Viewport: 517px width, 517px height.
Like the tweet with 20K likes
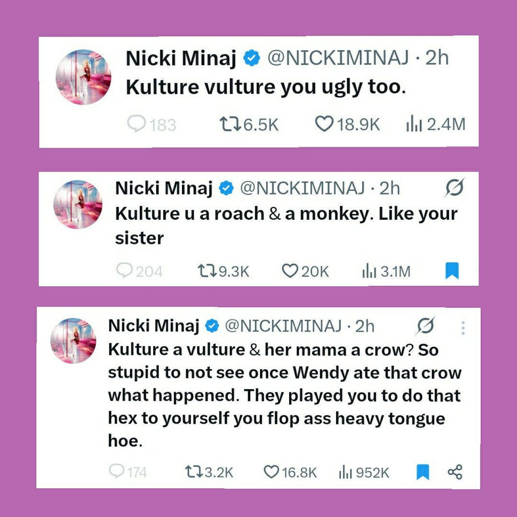[x=290, y=271]
